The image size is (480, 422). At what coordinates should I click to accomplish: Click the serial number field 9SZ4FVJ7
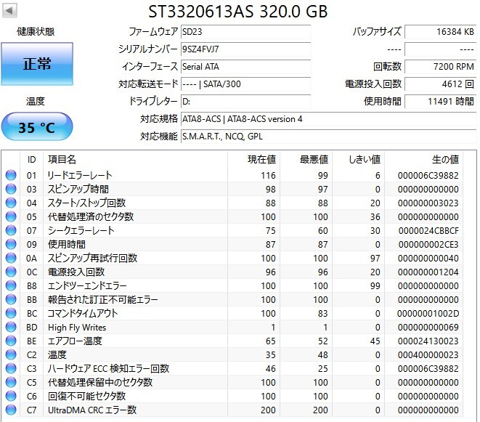[246, 49]
